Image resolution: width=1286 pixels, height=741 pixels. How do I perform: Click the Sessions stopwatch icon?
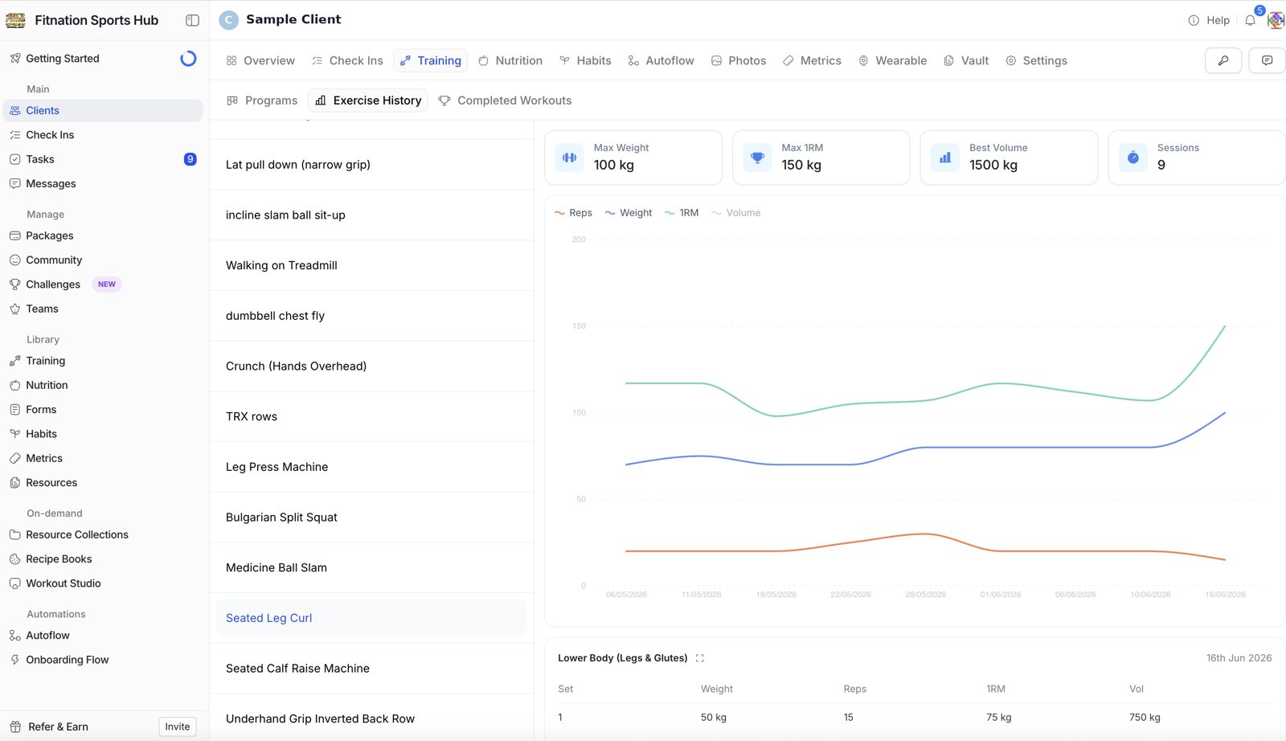1133,158
